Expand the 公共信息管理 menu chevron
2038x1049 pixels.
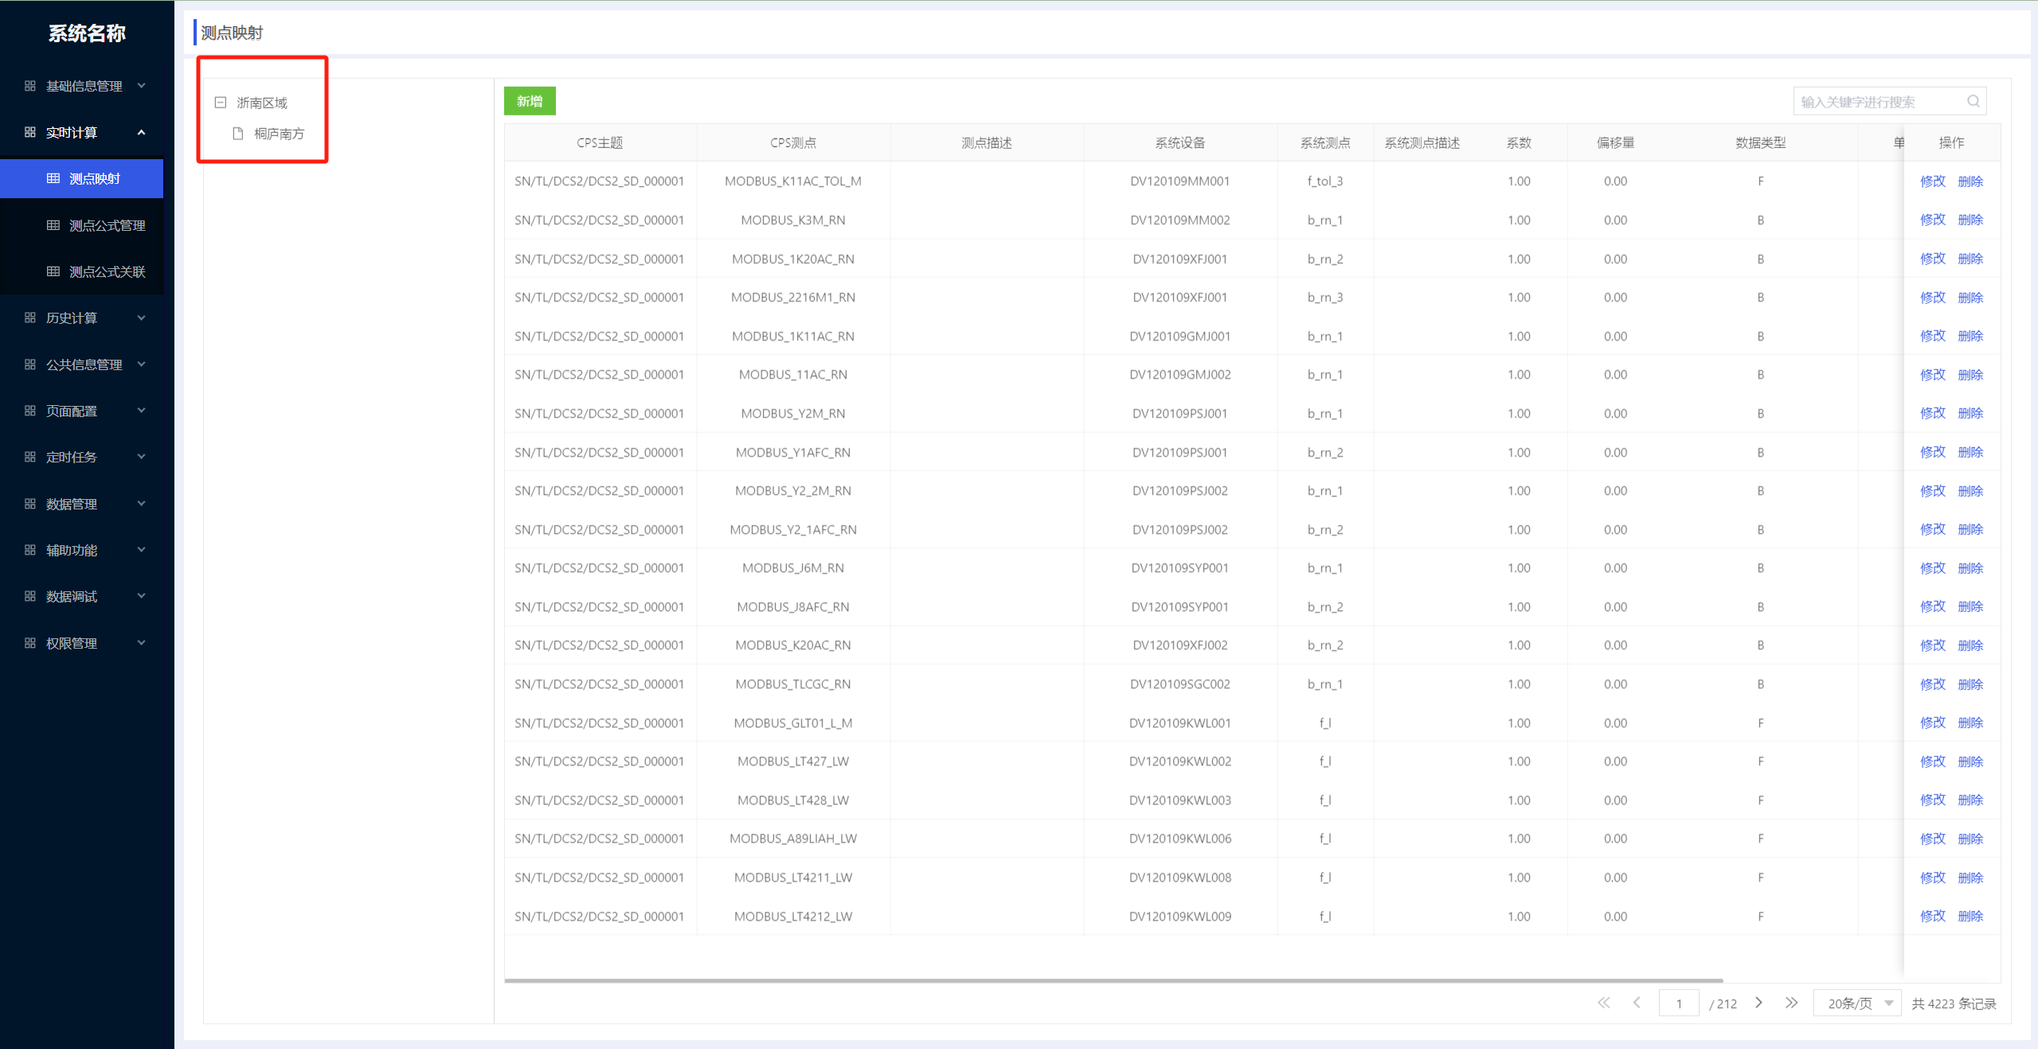[x=142, y=365]
